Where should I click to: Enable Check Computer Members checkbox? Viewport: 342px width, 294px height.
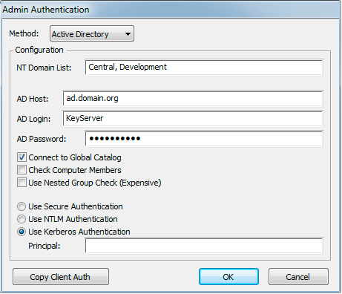point(22,170)
